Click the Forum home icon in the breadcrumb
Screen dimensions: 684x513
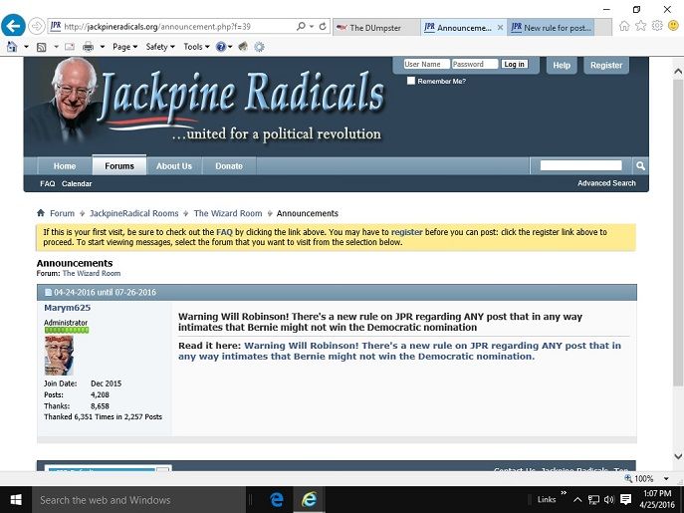pyautogui.click(x=41, y=213)
